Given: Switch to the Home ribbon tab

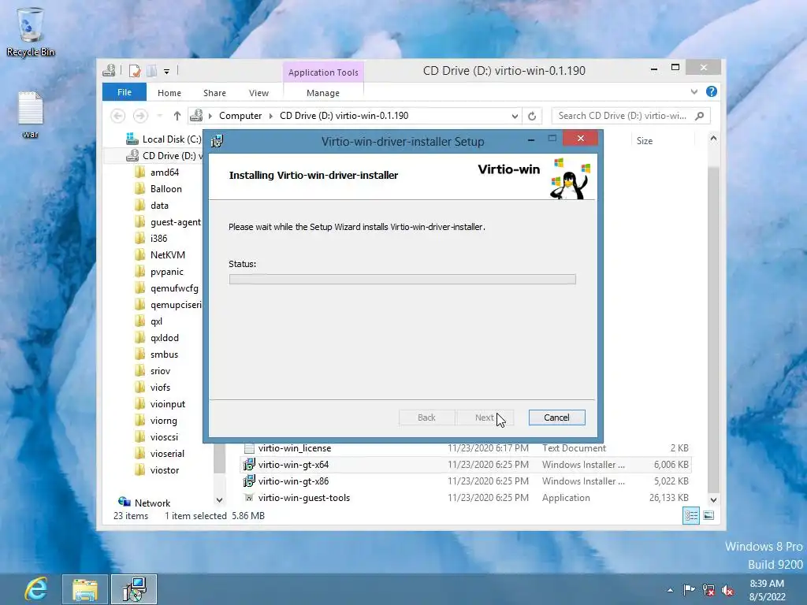Looking at the screenshot, I should click(x=169, y=93).
